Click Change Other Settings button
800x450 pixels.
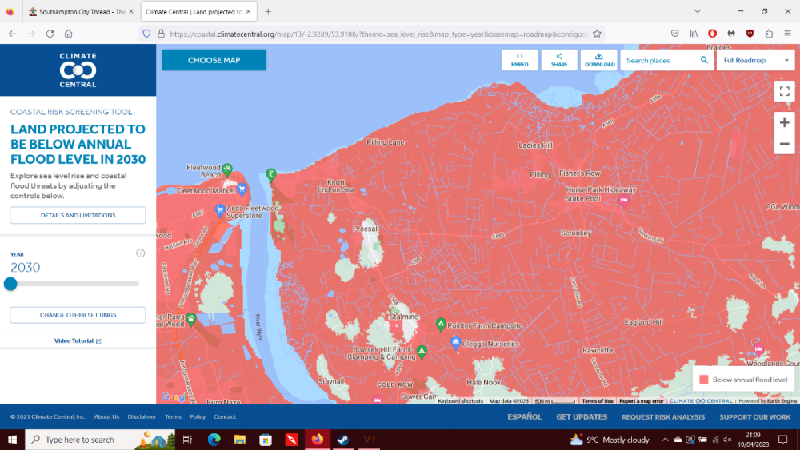[78, 315]
